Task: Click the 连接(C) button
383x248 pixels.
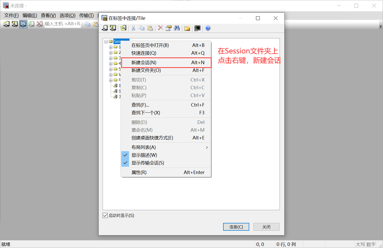Action: [236, 227]
